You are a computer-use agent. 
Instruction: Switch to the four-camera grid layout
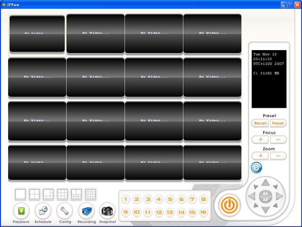coord(34,194)
